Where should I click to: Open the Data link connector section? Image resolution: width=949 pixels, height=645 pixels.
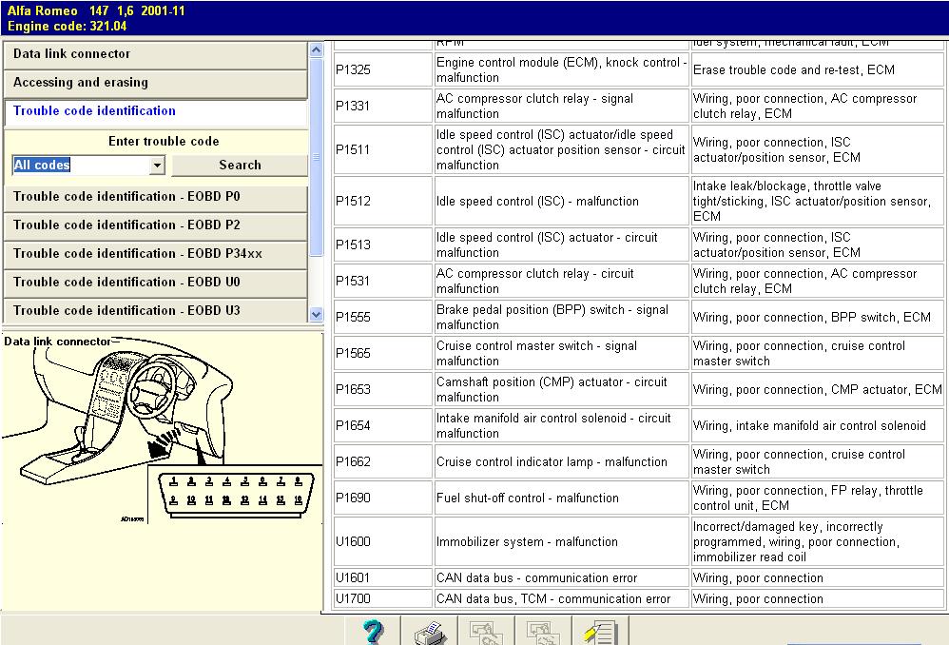pyautogui.click(x=156, y=54)
